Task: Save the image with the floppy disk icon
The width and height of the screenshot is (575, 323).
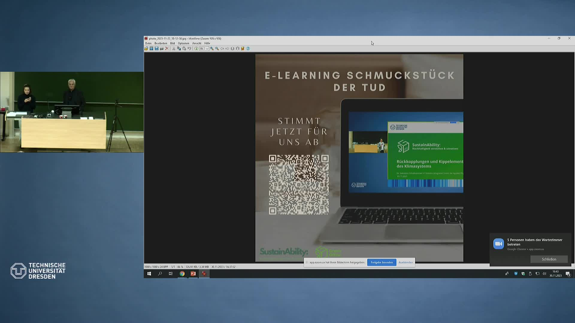Action: pyautogui.click(x=157, y=48)
